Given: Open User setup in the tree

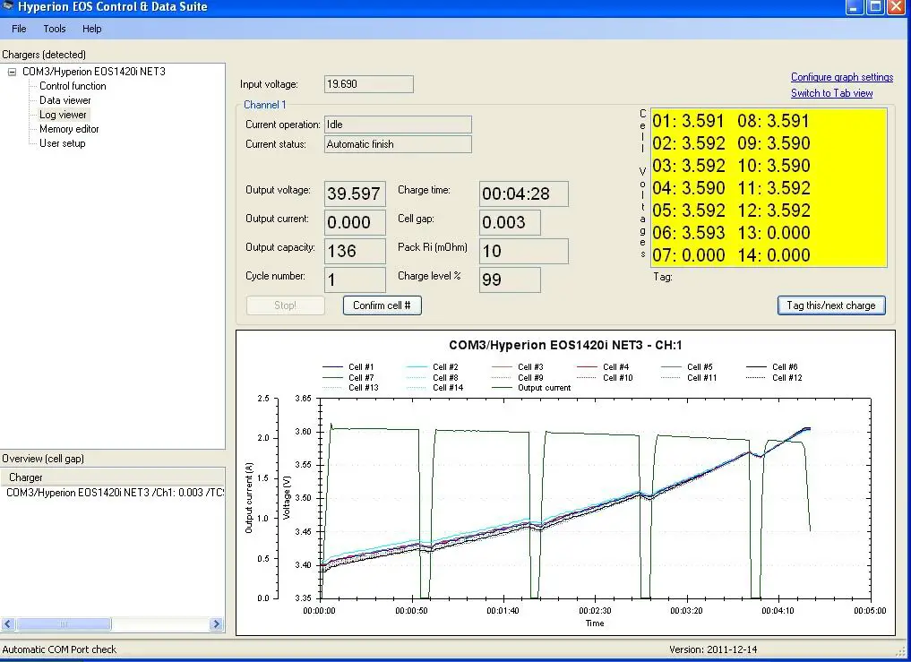Looking at the screenshot, I should pos(62,143).
